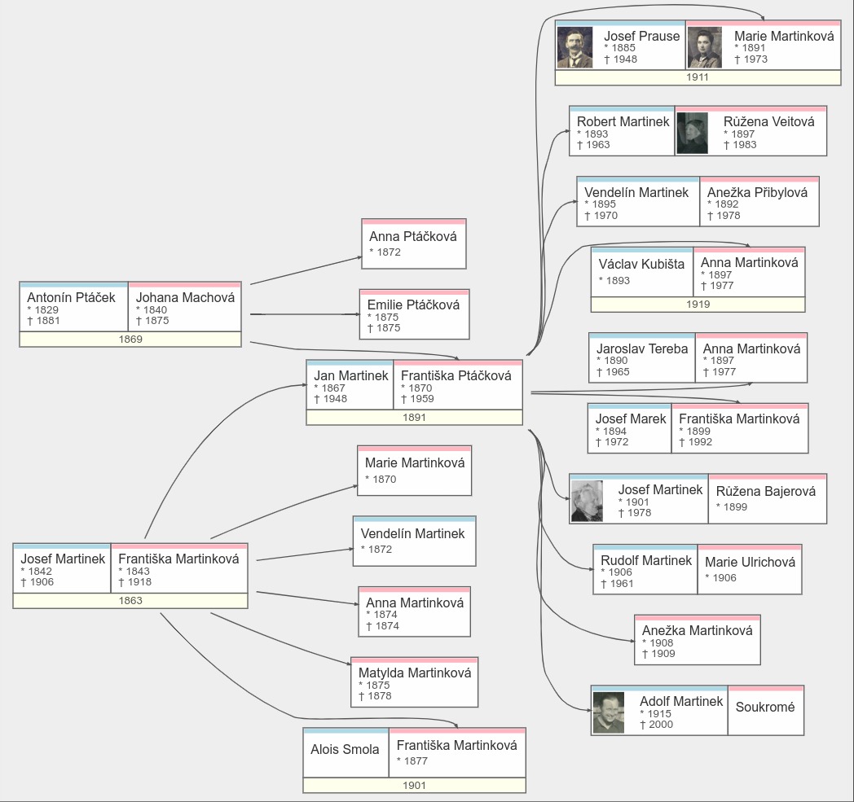Open Matylda Martinková's person card
Image resolution: width=854 pixels, height=802 pixels.
(x=415, y=683)
